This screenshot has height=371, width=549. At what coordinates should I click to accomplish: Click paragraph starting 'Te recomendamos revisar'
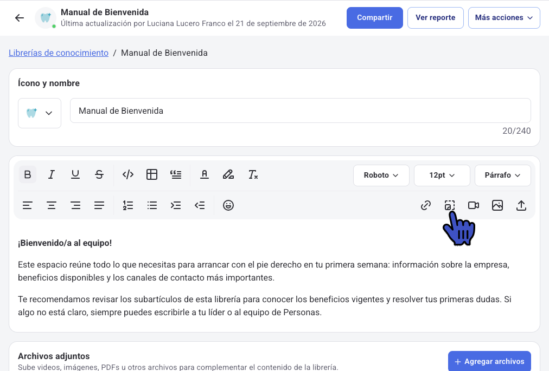[x=264, y=305]
